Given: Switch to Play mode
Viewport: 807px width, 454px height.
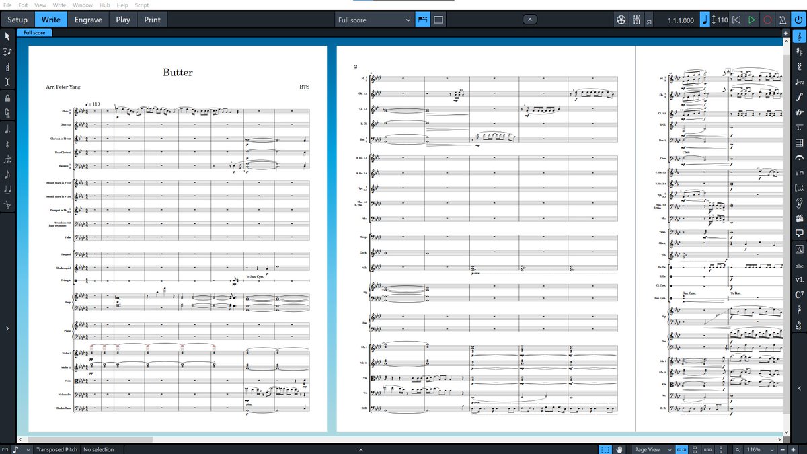Looking at the screenshot, I should [123, 20].
